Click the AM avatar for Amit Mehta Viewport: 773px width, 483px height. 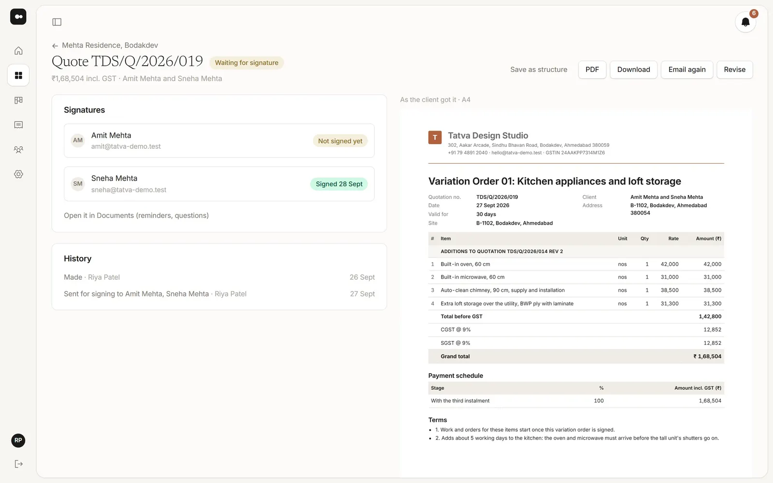point(78,141)
